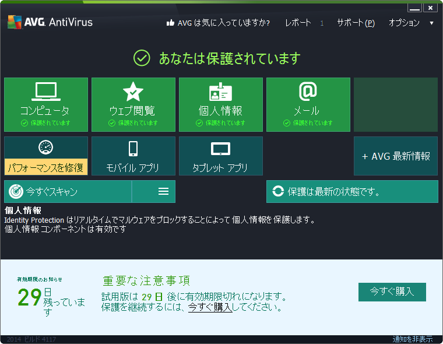The height and width of the screenshot is (344, 443).
Task: Click the empty dark green tile
Action: click(396, 104)
